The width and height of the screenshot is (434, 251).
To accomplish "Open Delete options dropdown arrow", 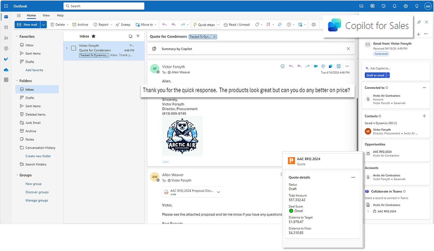I will pyautogui.click(x=67, y=25).
